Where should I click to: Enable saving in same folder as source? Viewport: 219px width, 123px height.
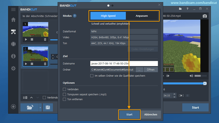click(x=92, y=76)
